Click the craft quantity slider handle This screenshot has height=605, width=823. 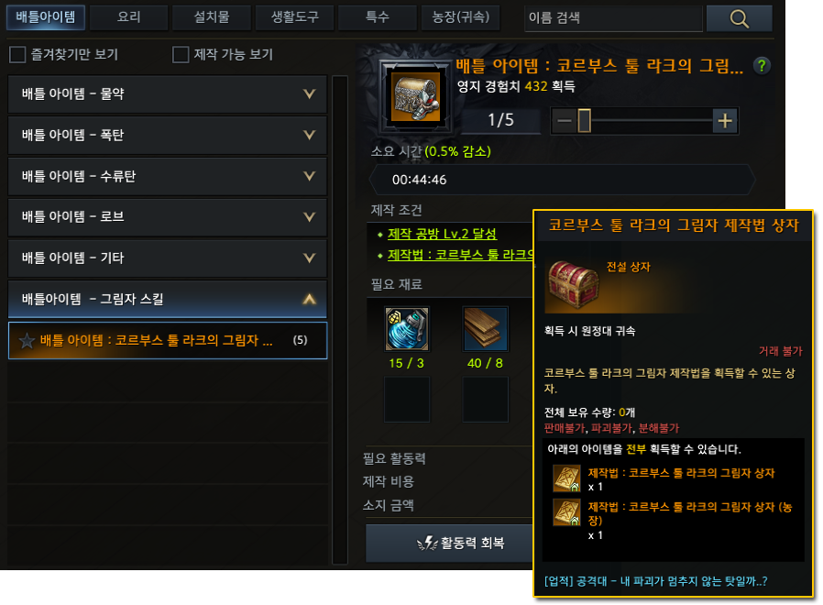tap(584, 121)
